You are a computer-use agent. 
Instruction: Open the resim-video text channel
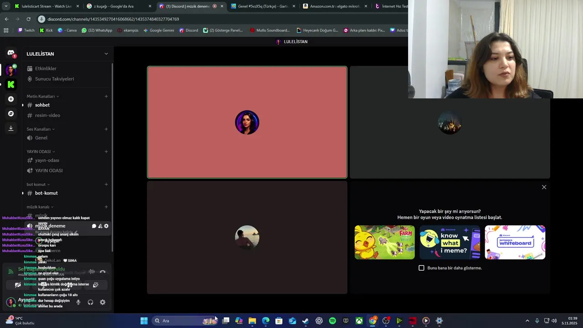pyautogui.click(x=67, y=115)
